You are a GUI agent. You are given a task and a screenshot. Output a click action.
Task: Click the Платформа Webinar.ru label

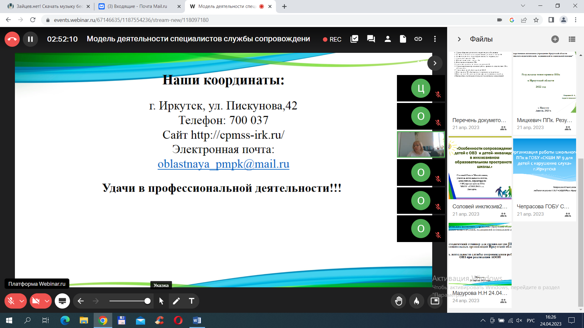pos(37,284)
